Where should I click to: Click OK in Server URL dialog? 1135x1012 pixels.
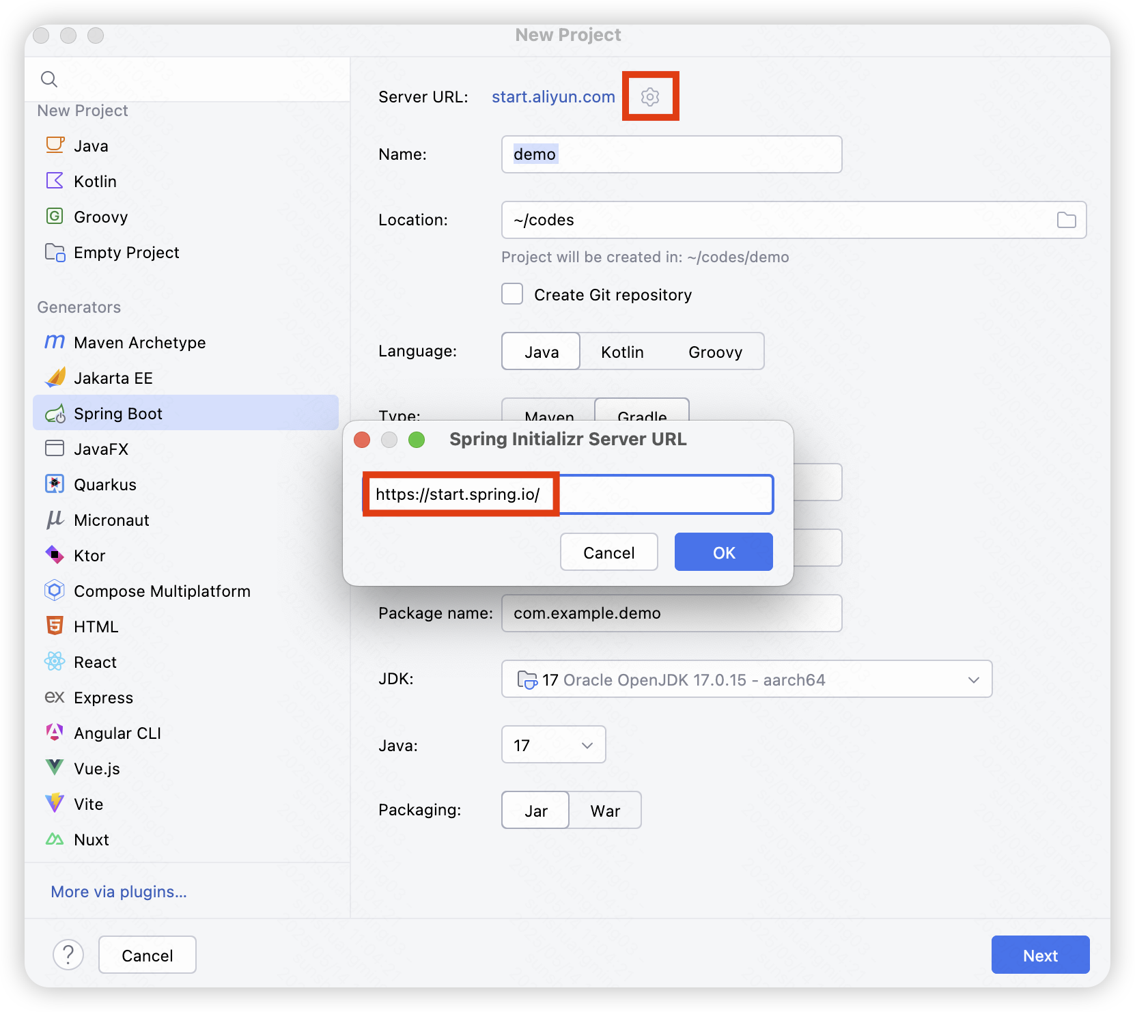pos(723,552)
